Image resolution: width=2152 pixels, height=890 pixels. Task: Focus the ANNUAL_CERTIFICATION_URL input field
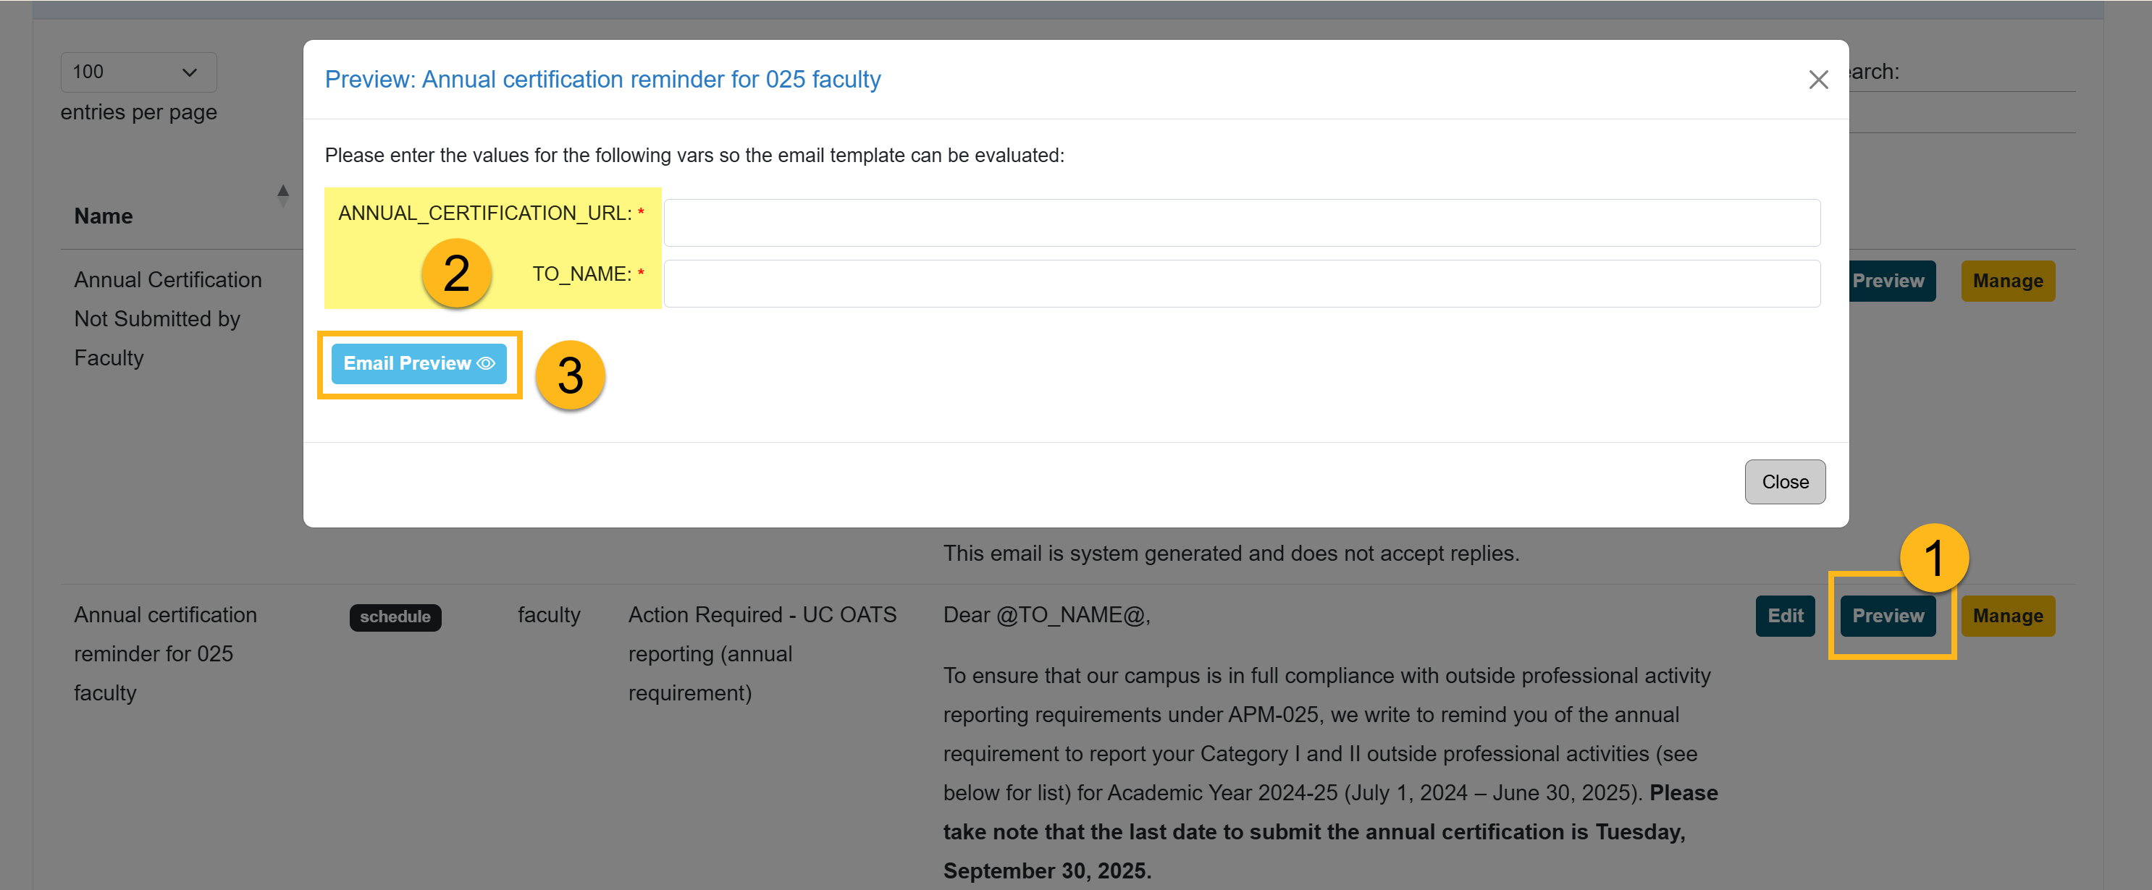pos(1241,223)
